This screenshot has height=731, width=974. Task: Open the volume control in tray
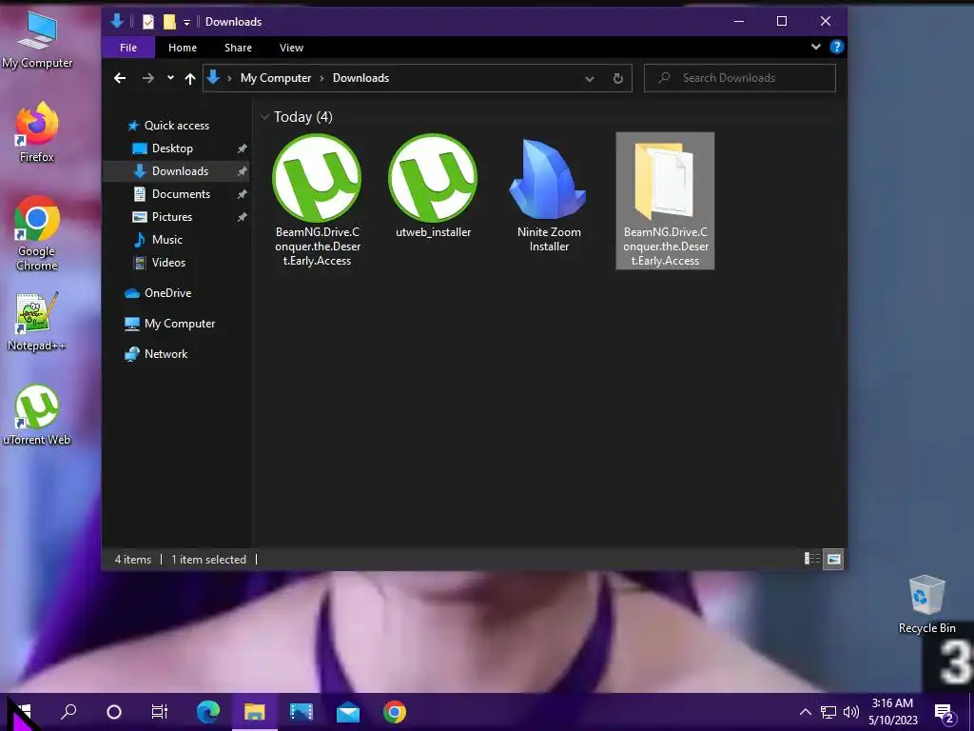851,712
